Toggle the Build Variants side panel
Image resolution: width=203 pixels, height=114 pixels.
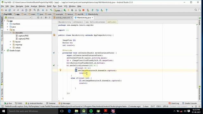click(2, 79)
